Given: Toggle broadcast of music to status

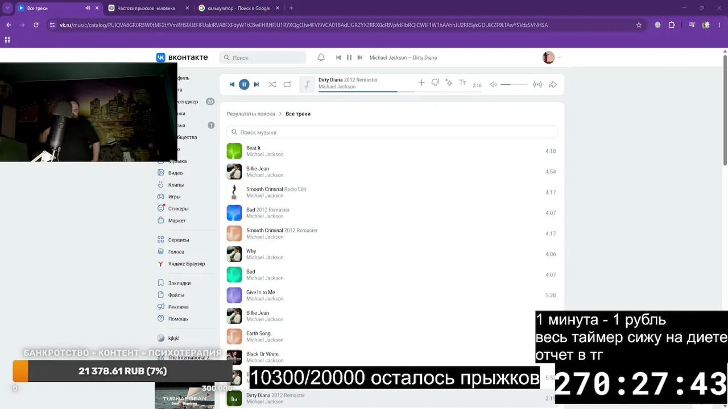Looking at the screenshot, I should click(x=537, y=85).
